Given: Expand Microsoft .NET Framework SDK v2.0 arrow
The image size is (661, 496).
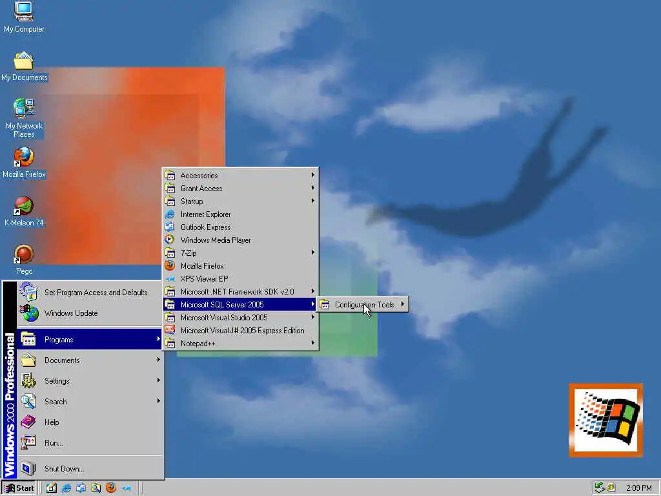Looking at the screenshot, I should [313, 291].
